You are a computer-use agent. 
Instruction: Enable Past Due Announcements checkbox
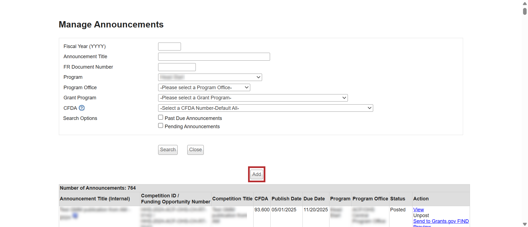161,117
